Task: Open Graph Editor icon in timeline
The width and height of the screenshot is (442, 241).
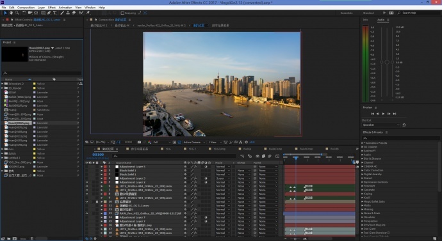Action: 277,156
